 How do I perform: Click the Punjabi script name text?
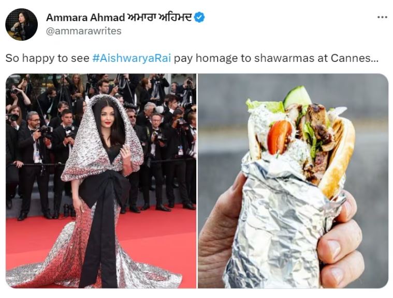coord(159,17)
